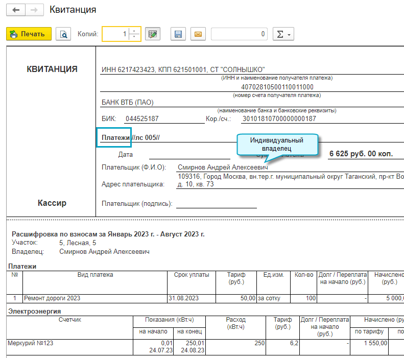The image size is (404, 358).
Task: Send the receipt by email envelope icon
Action: pos(198,34)
